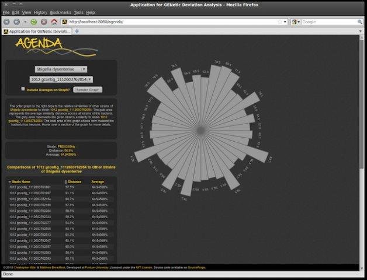Open the Purdue University footer link
Screen dimensions: 367x280
click(x=96, y=267)
